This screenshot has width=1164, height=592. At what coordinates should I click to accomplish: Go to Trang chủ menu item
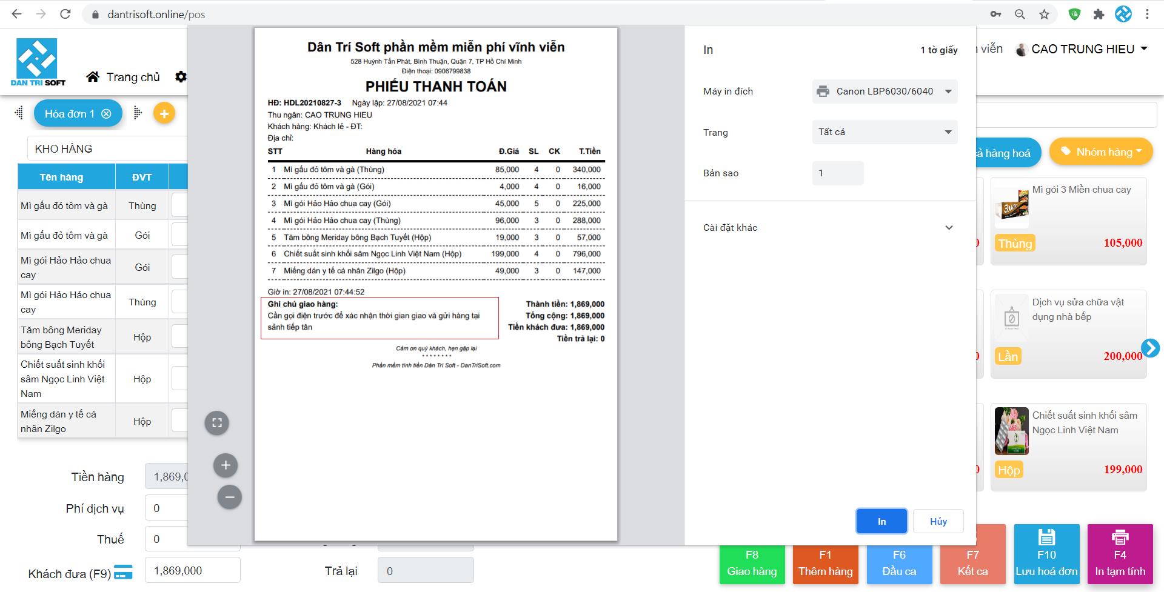(133, 77)
